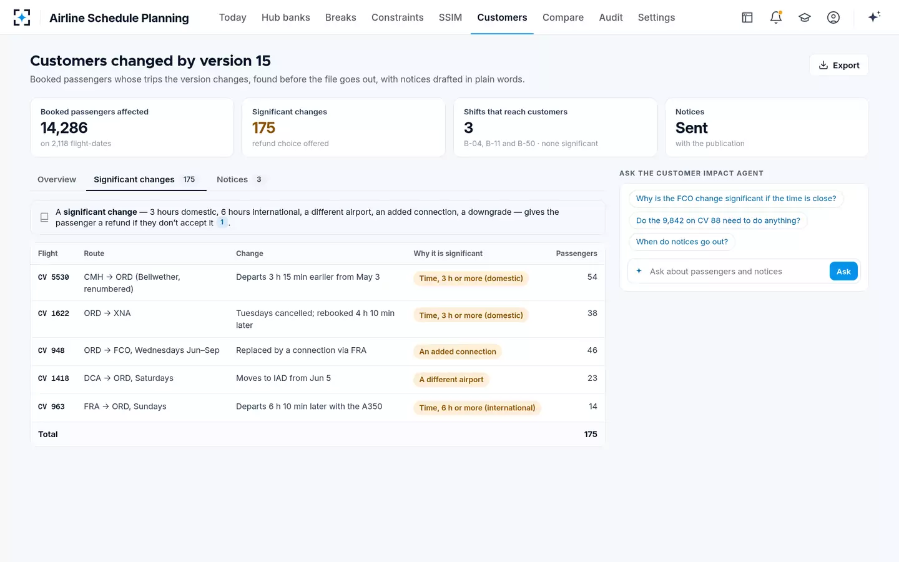Select flight CV 963
Screen dimensions: 899x562
[318, 408]
